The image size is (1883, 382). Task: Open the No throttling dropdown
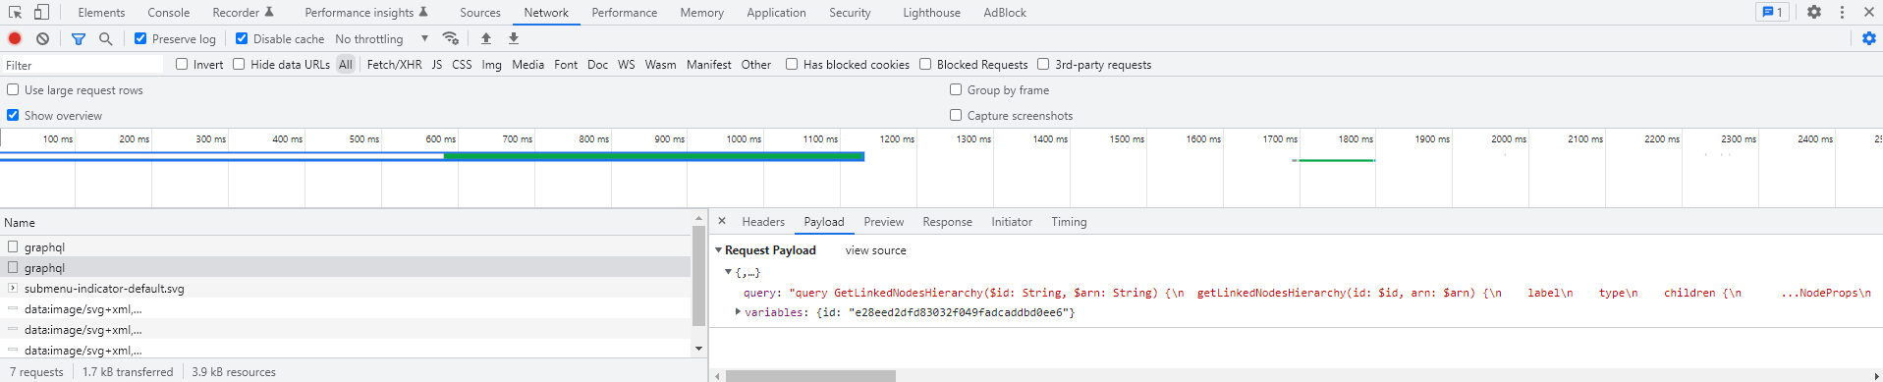pos(382,38)
